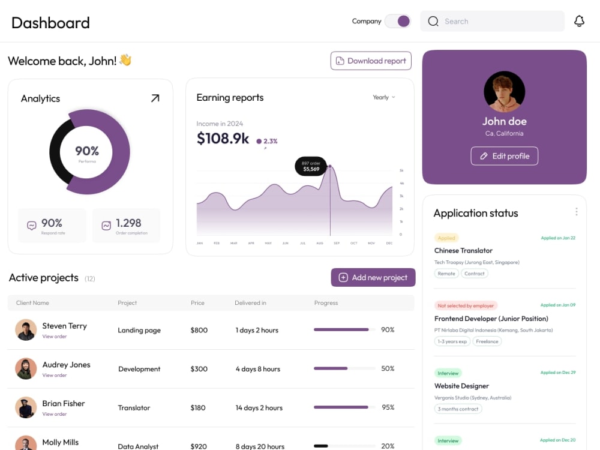Click Not selected by employer badge

[466, 306]
